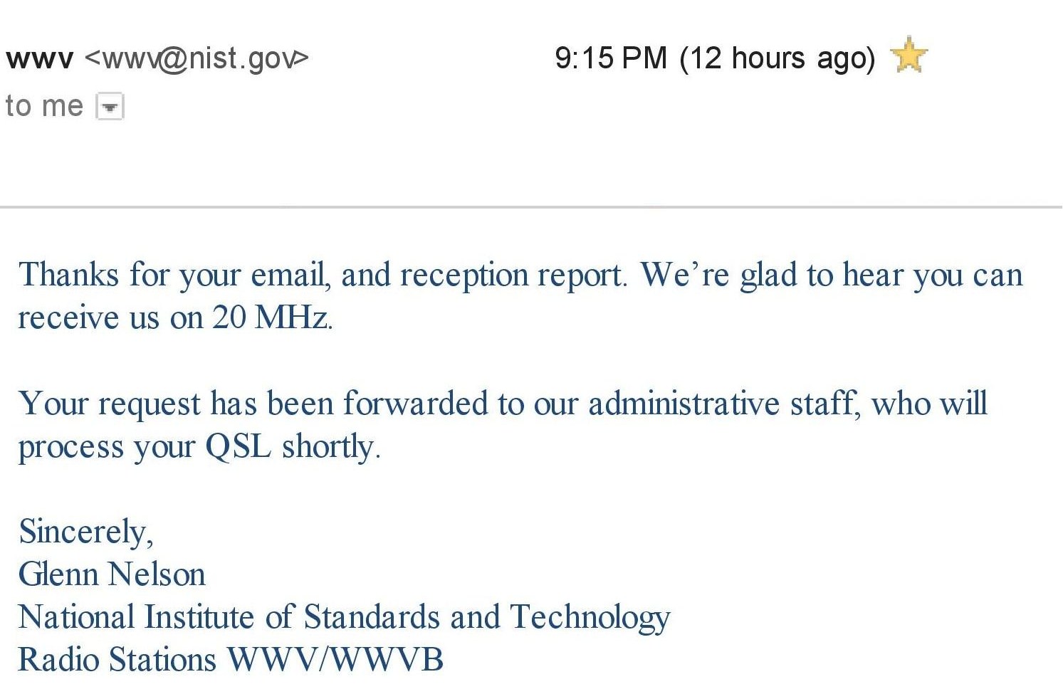The image size is (1063, 694).
Task: Click the 9:15 PM timestamp
Action: (x=610, y=58)
